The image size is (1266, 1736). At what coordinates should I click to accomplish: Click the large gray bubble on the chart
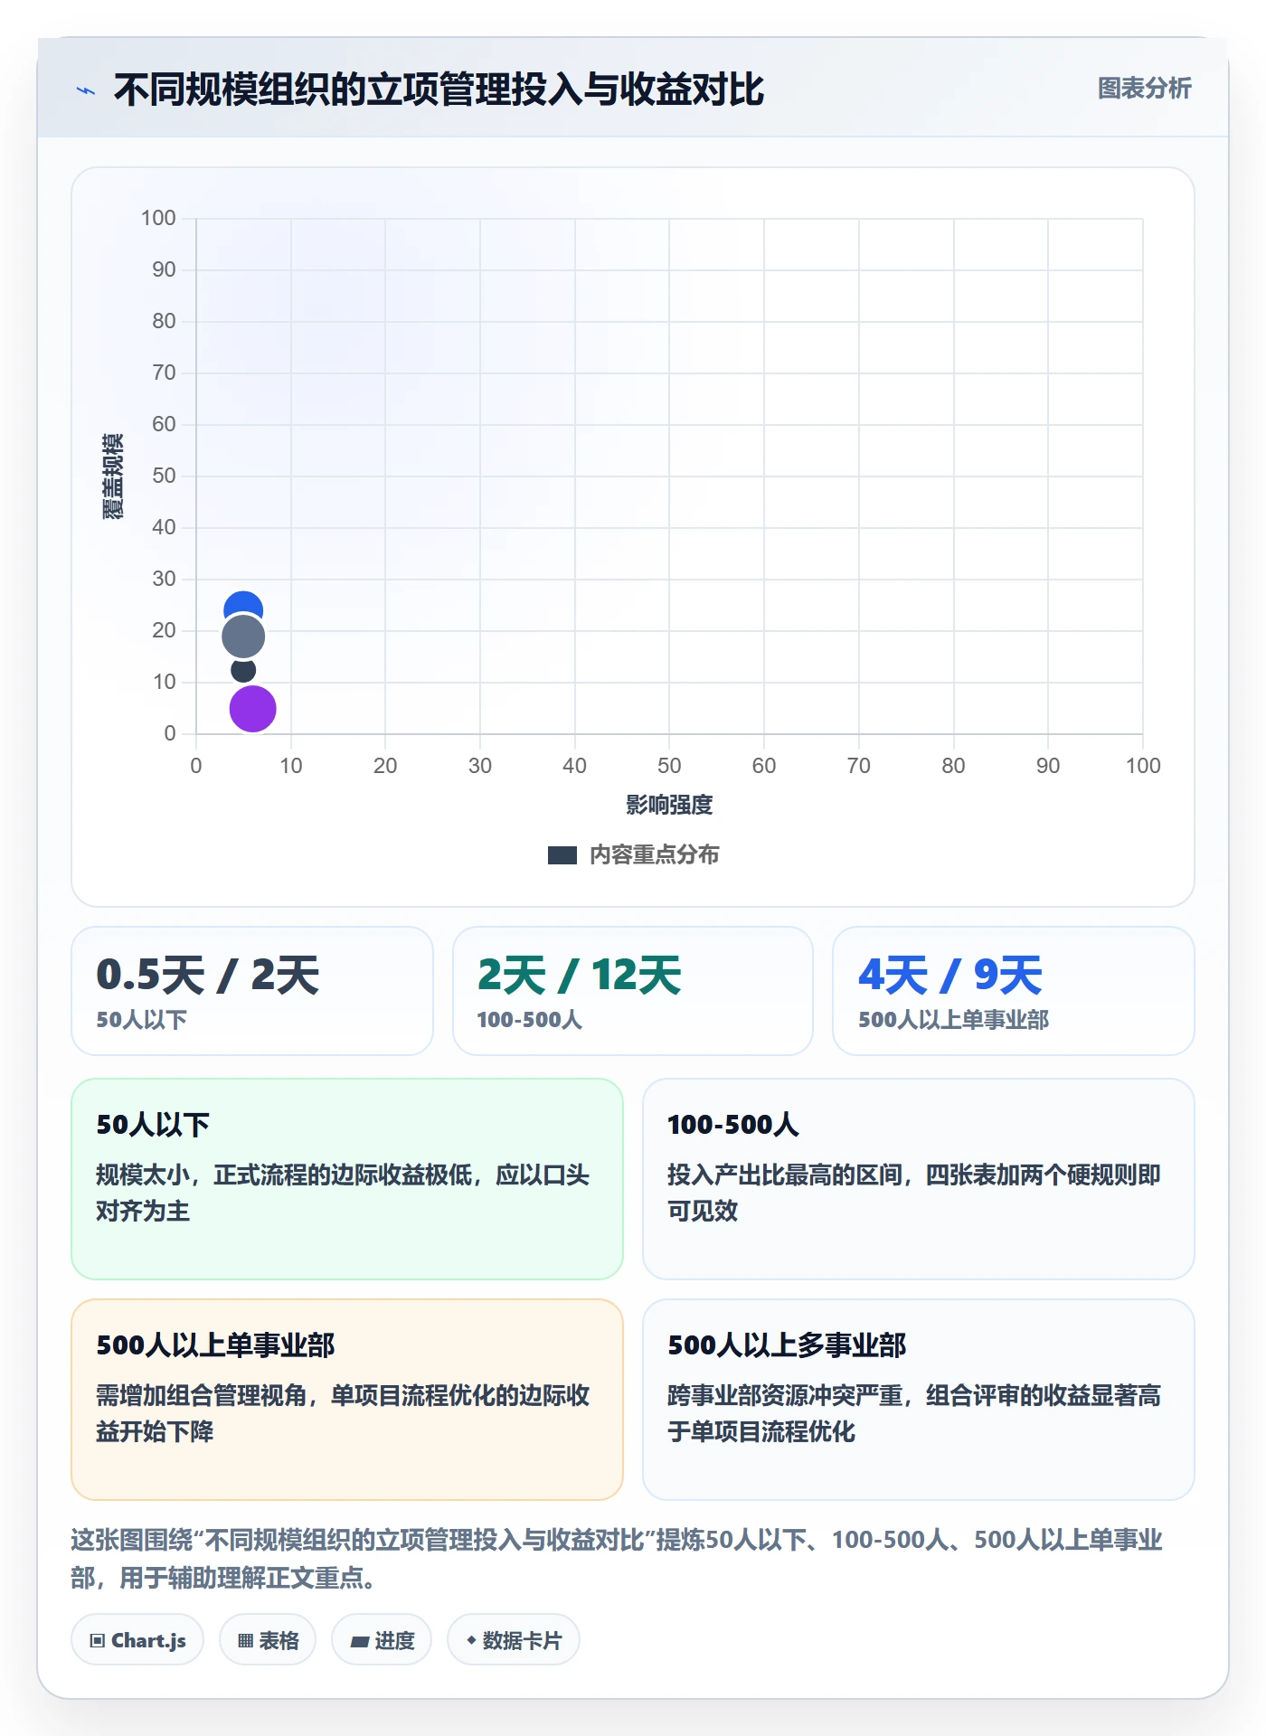pyautogui.click(x=243, y=637)
